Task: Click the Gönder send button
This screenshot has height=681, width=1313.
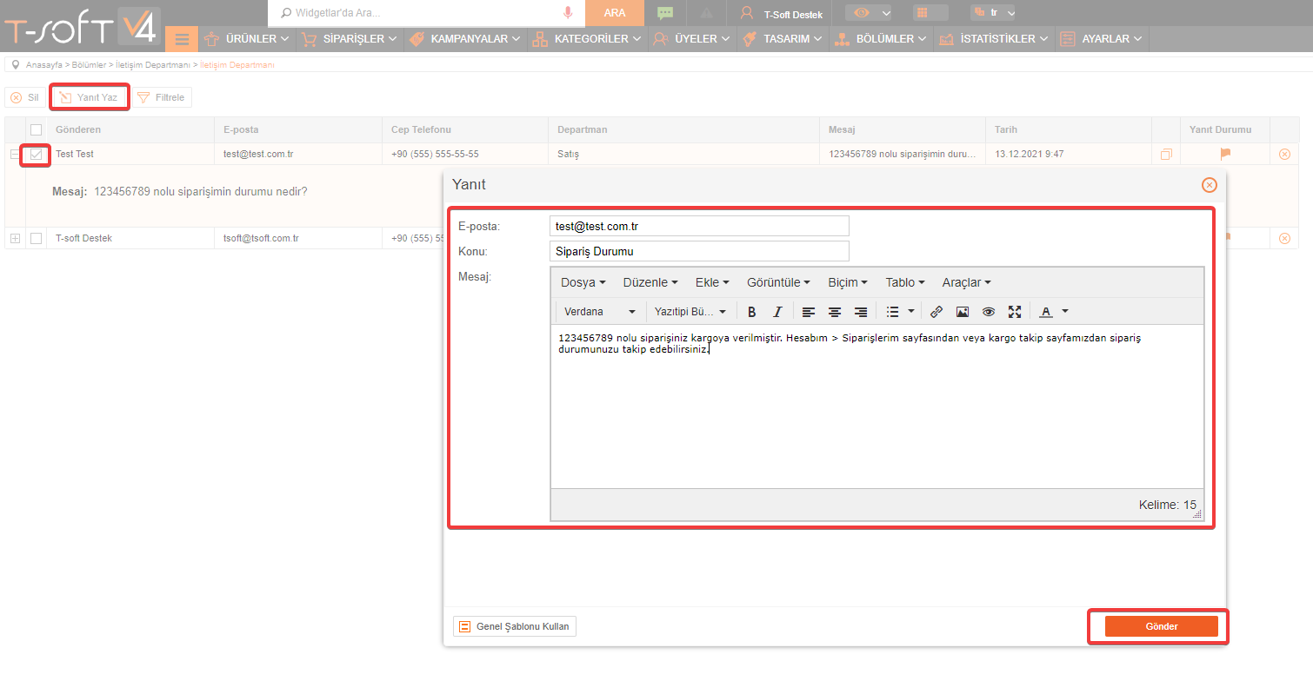Action: pyautogui.click(x=1161, y=626)
